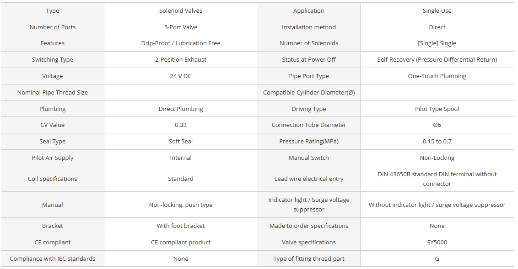Viewport: 518px width, 269px height.
Task: Select the 5-Port Valve cell
Action: pyautogui.click(x=181, y=27)
